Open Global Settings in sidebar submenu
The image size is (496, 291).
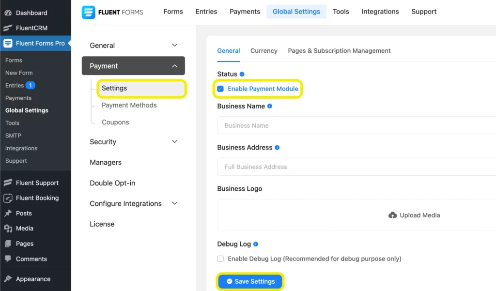click(x=27, y=110)
